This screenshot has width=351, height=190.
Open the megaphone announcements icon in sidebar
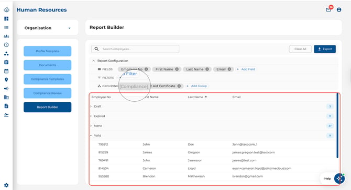tap(6, 89)
